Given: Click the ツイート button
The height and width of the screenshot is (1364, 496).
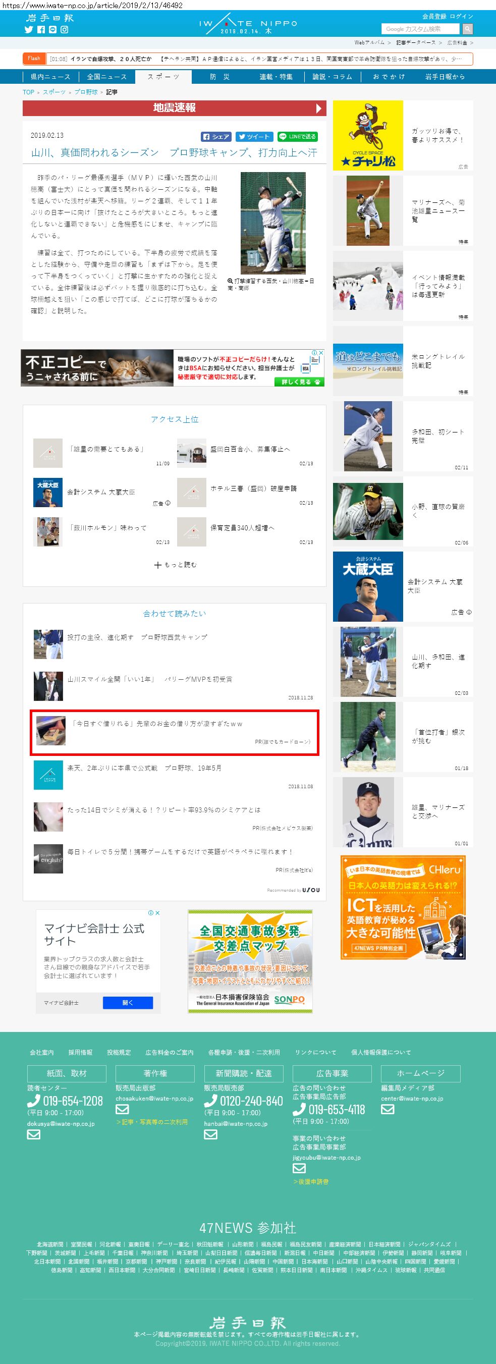Looking at the screenshot, I should click(x=254, y=137).
